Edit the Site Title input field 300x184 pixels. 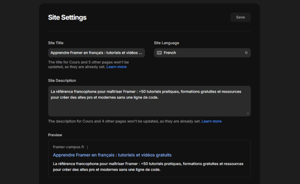(96, 53)
